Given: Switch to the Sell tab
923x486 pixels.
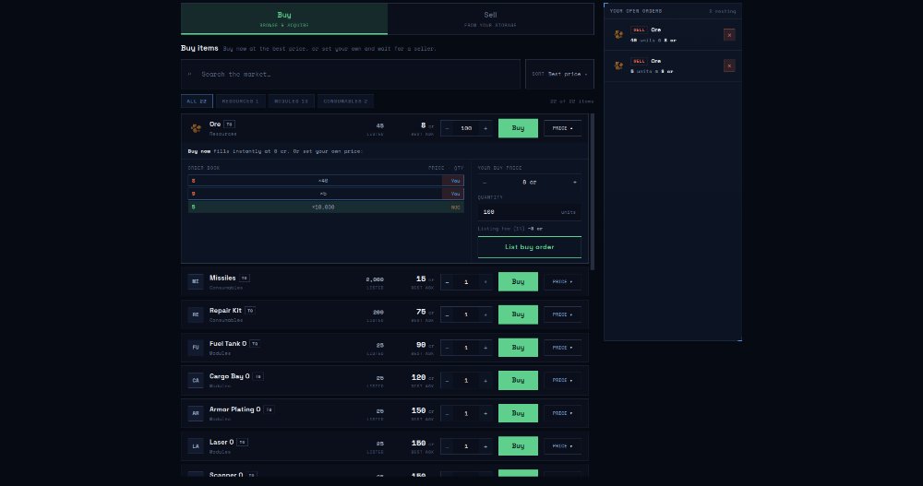Looking at the screenshot, I should (490, 18).
